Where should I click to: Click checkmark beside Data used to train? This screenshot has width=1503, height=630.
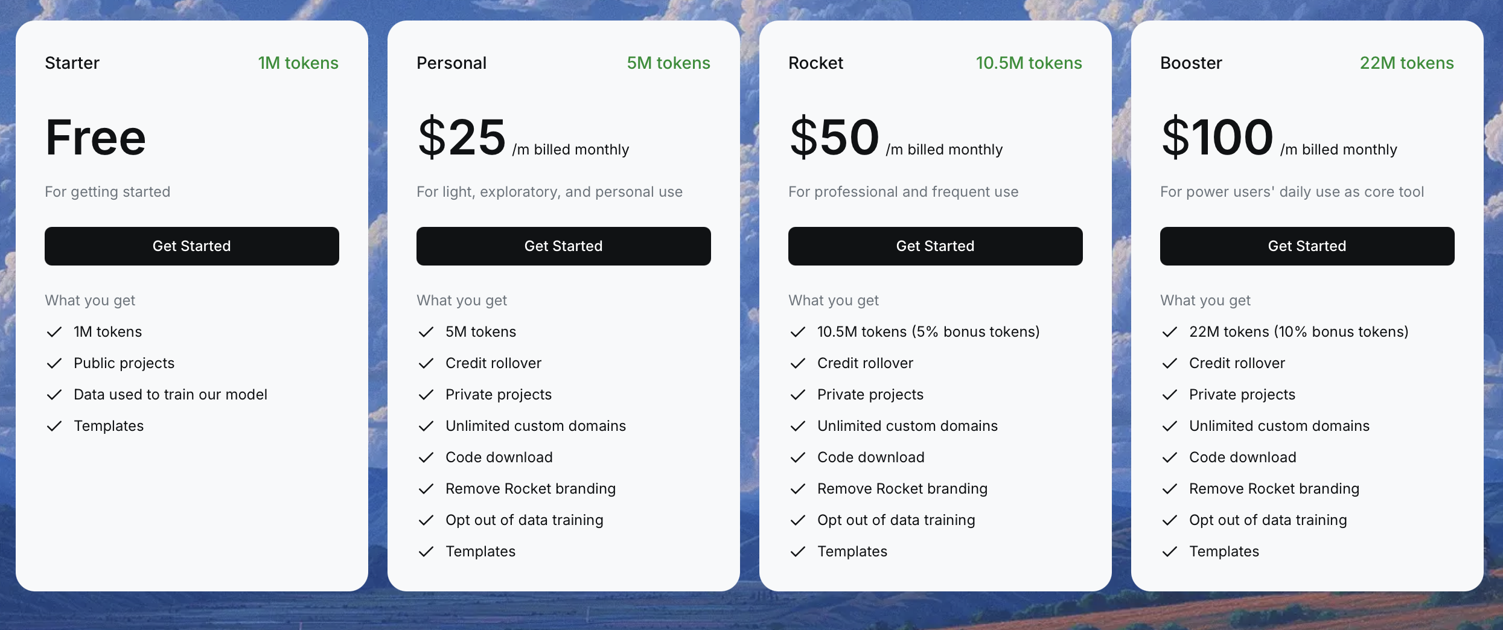pyautogui.click(x=54, y=395)
